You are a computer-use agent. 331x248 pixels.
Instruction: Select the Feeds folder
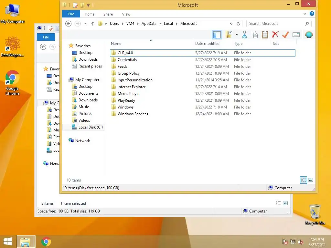[x=202, y=67]
